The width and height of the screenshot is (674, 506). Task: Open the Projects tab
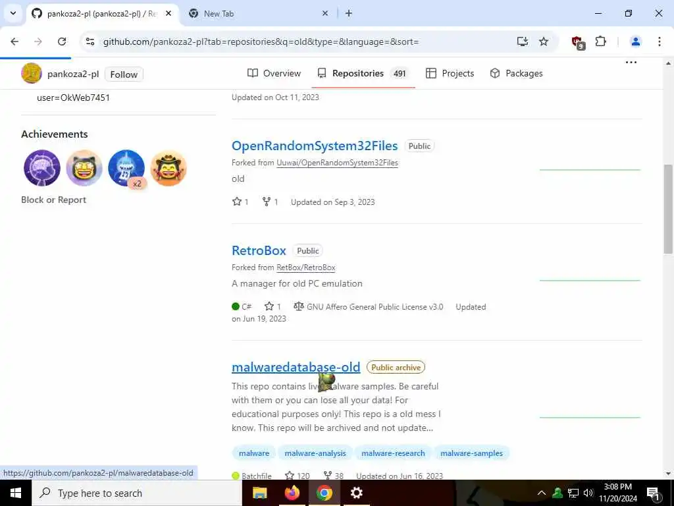[450, 73]
